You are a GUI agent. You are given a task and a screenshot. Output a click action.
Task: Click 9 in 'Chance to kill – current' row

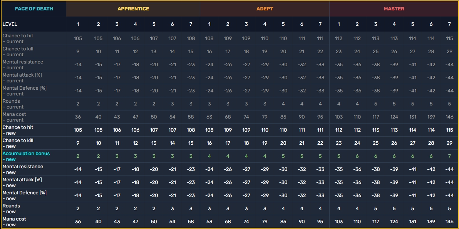[x=78, y=52]
